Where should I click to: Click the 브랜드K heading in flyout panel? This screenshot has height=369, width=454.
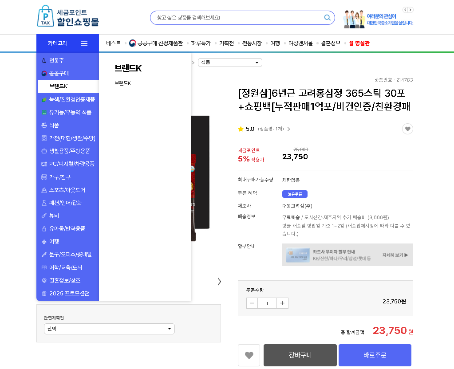point(128,68)
